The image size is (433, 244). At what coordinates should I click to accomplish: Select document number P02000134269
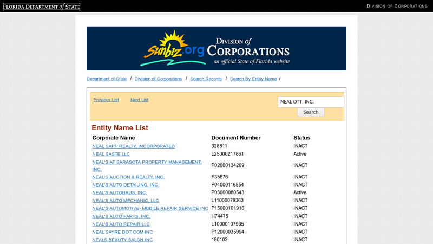pyautogui.click(x=228, y=165)
